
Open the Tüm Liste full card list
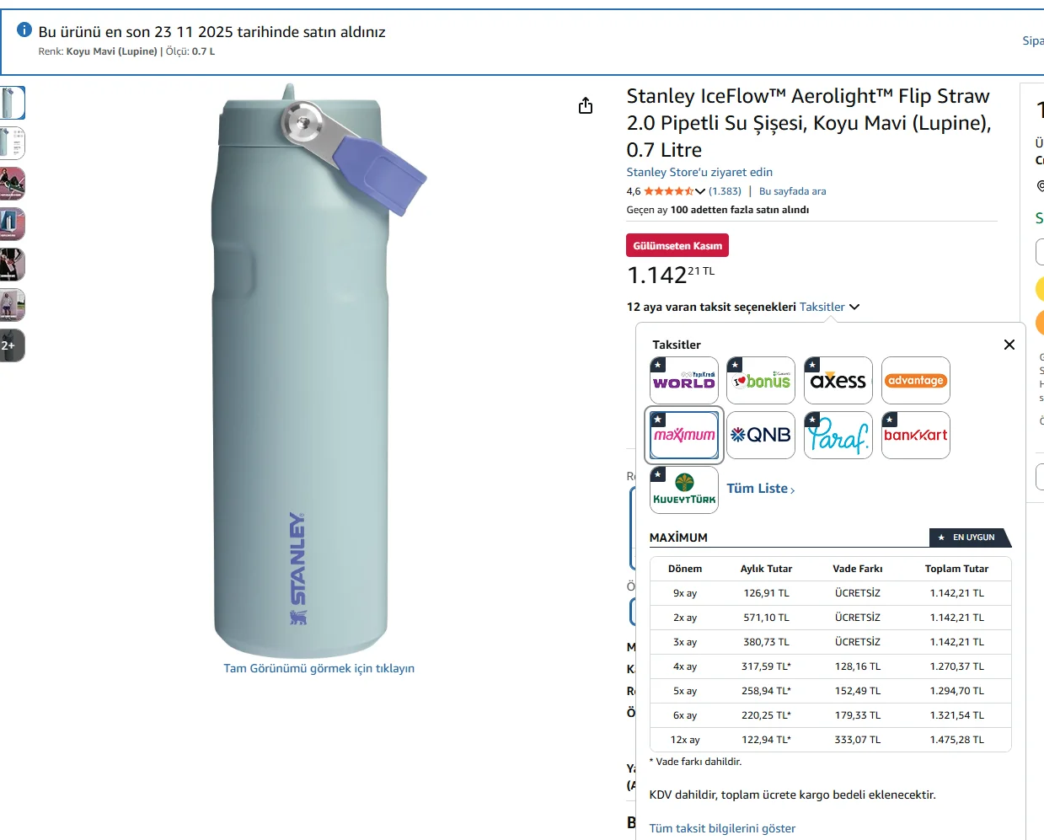[760, 489]
